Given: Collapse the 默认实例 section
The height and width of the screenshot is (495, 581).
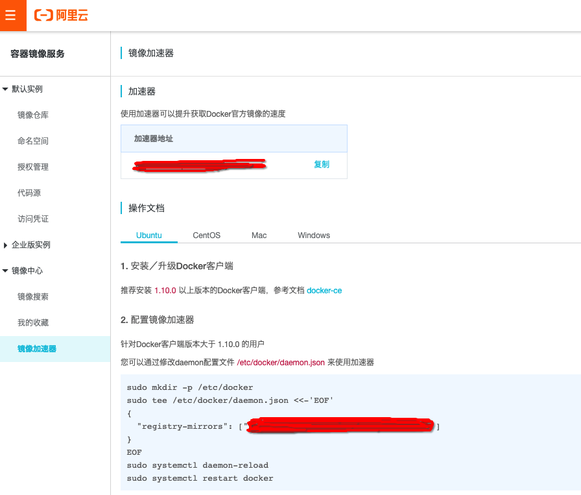Looking at the screenshot, I should point(26,89).
